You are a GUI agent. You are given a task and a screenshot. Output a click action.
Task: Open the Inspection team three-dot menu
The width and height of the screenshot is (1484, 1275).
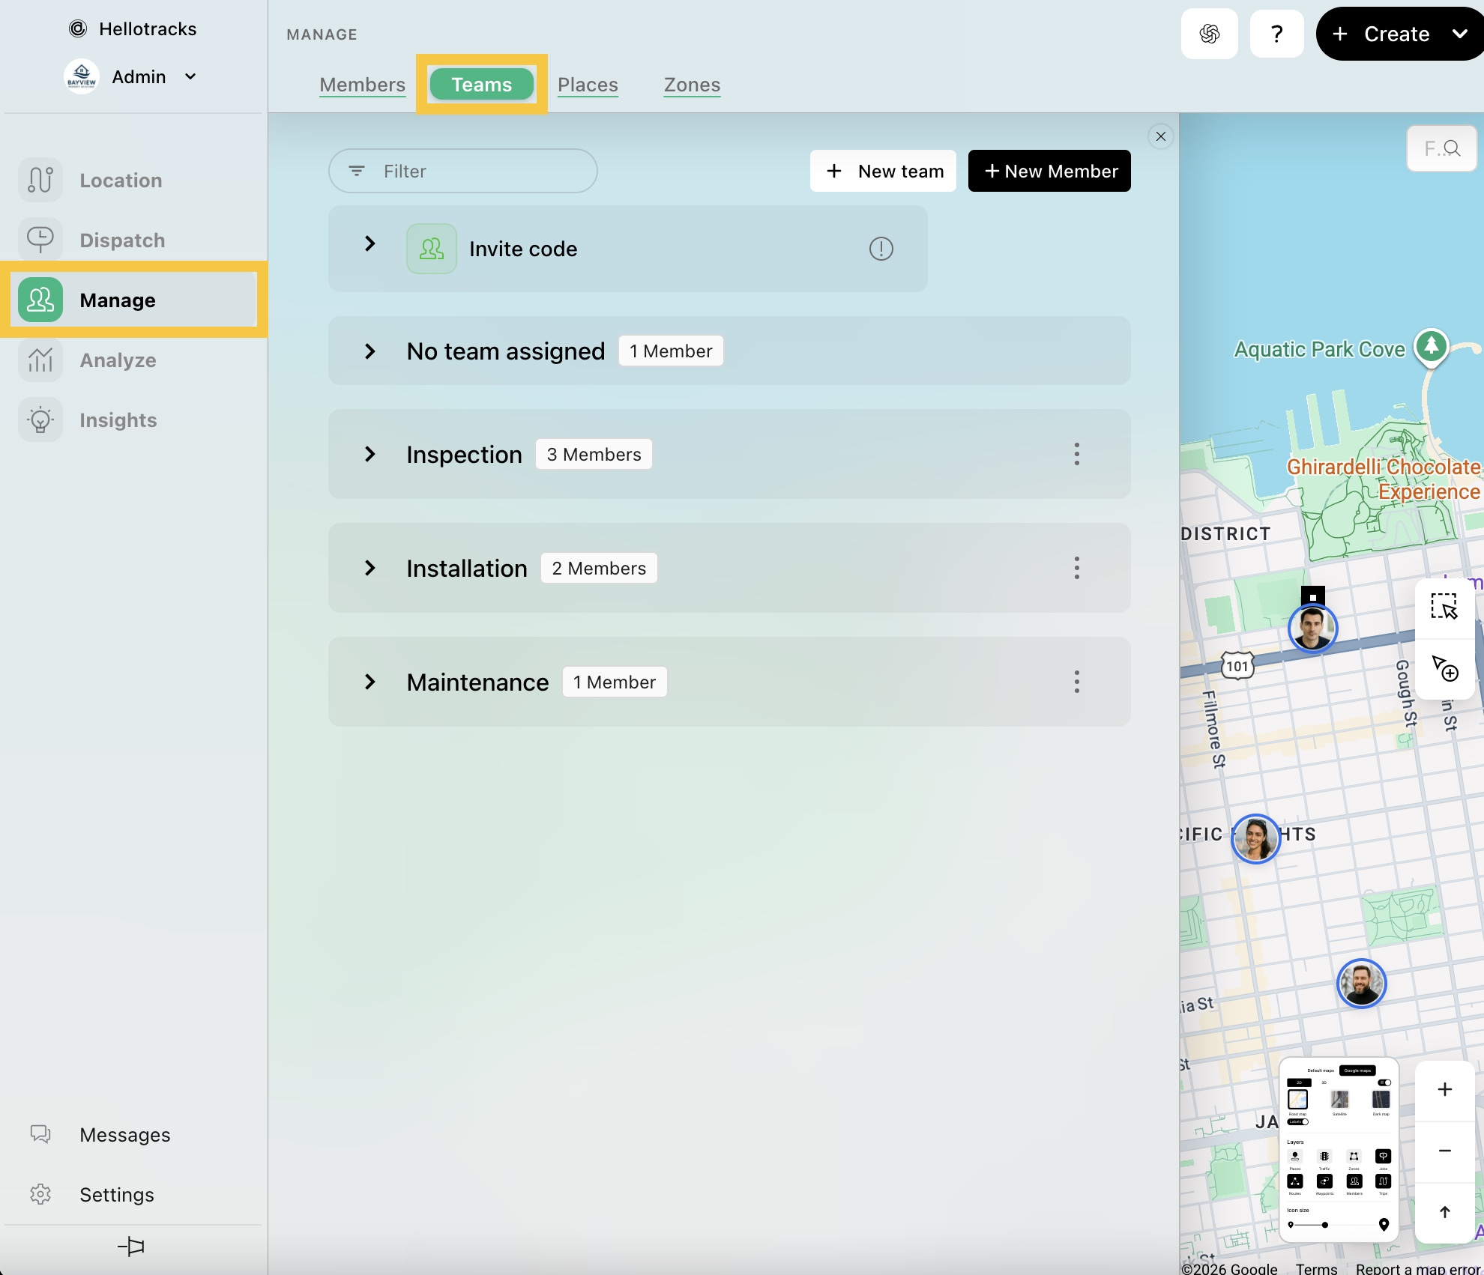1076,454
